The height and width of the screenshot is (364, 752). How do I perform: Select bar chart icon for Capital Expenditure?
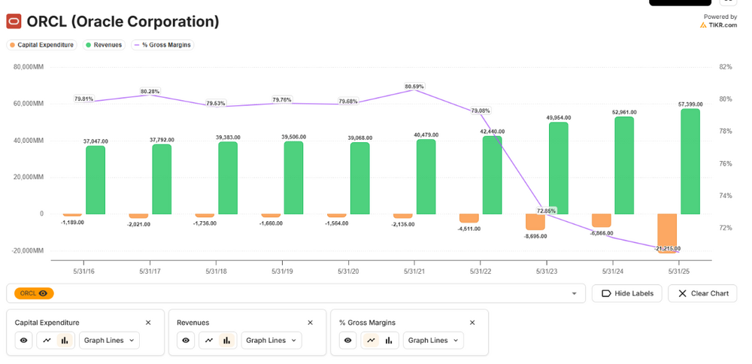(65, 341)
